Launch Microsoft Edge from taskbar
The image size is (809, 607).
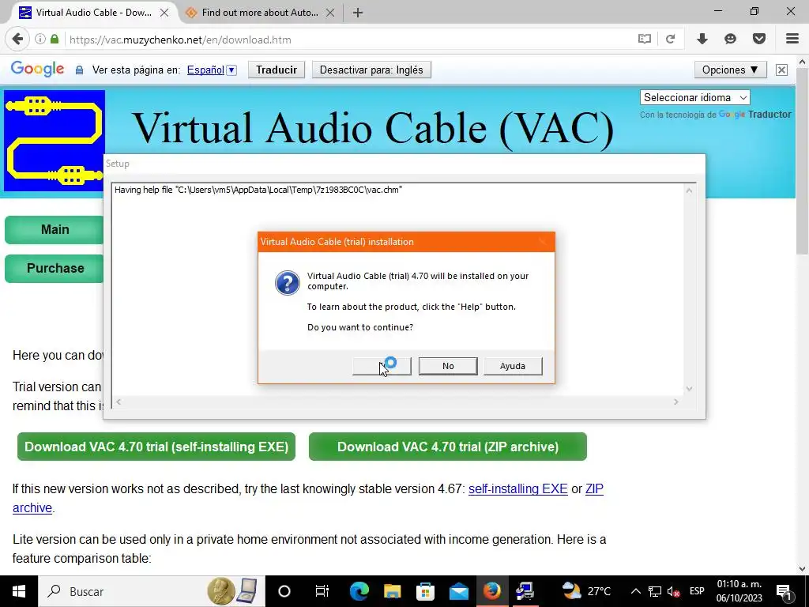(359, 591)
